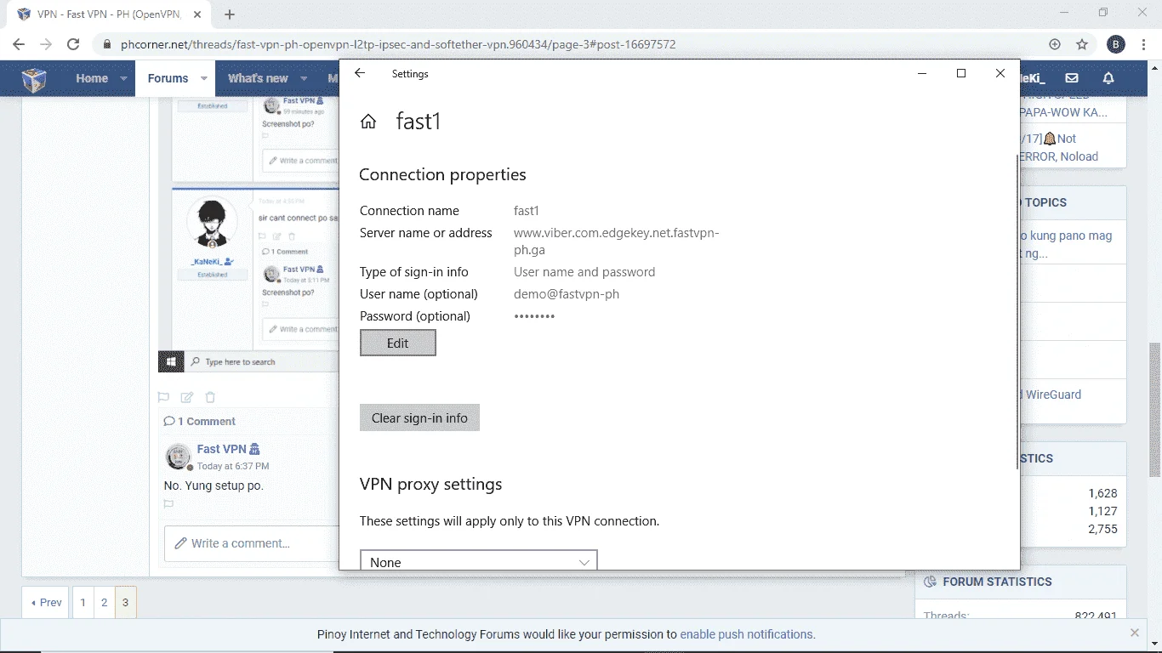The height and width of the screenshot is (653, 1162).
Task: Open the What's new nav item
Action: 258,78
